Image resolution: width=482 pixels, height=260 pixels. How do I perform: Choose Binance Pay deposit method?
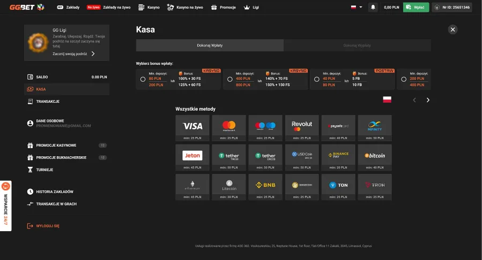coord(338,157)
